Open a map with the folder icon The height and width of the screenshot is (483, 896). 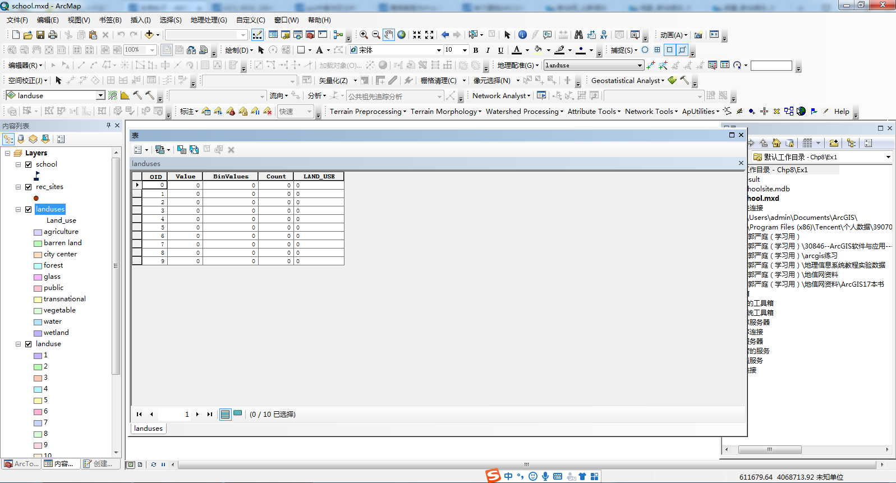[28, 35]
